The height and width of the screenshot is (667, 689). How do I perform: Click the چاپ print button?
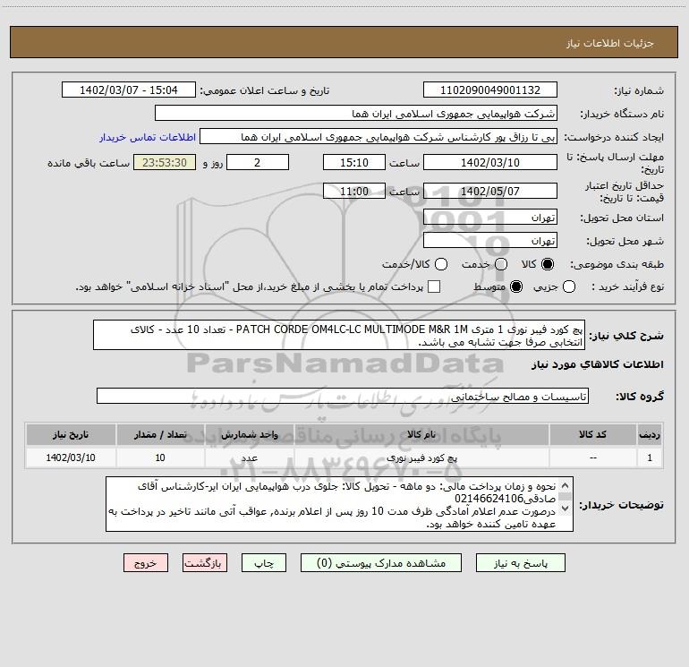[x=264, y=563]
